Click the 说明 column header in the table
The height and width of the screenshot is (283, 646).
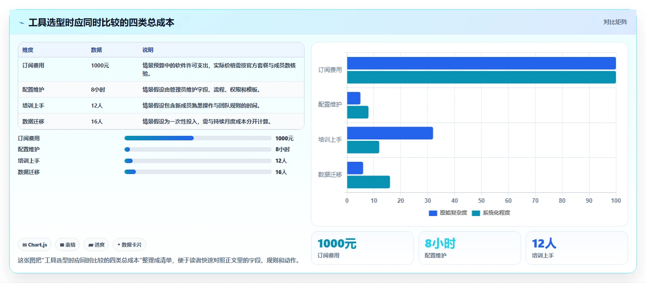coord(148,50)
